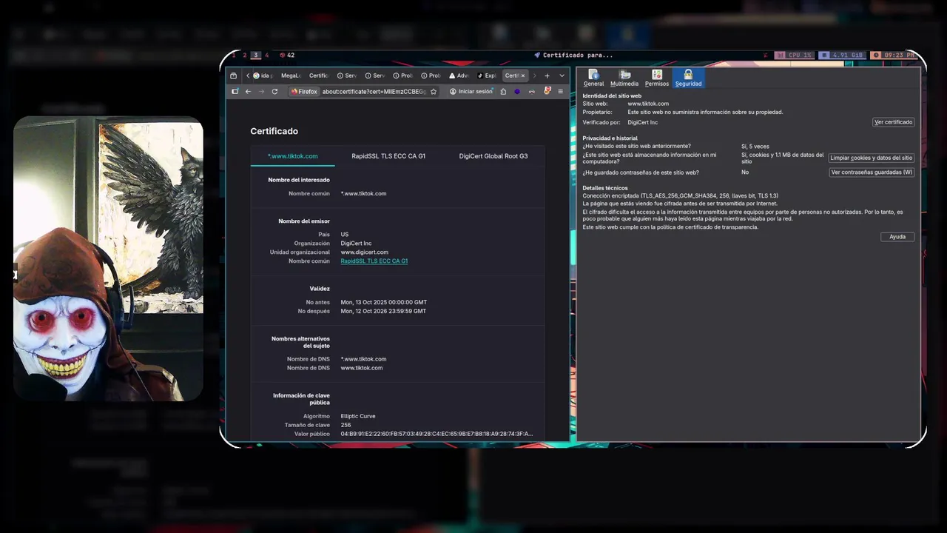Click the public key value starting 04:B9:91
Screen dimensions: 947x533
click(437, 434)
